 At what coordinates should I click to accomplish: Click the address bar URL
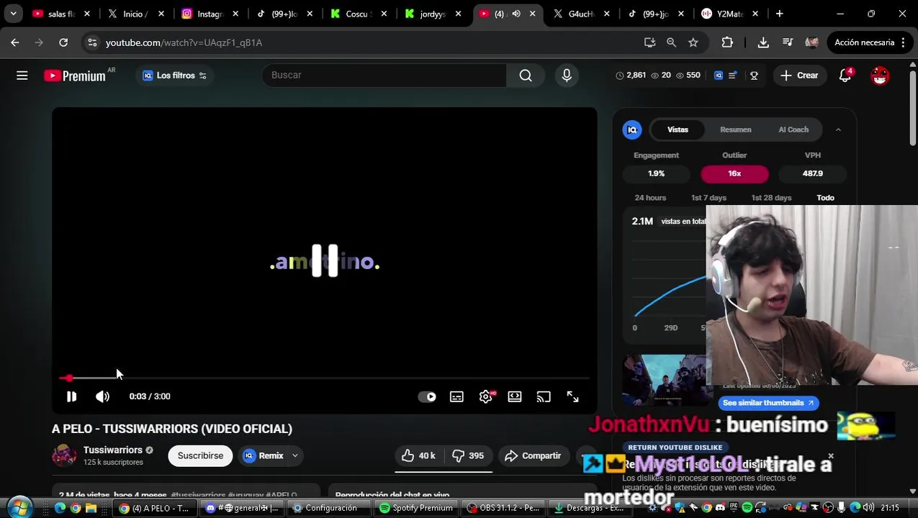[x=184, y=42]
